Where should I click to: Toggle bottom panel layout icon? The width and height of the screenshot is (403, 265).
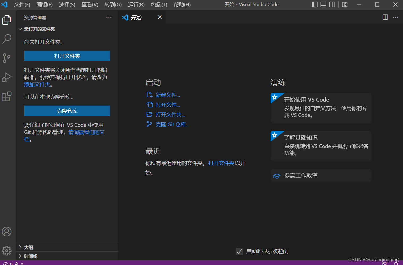click(x=323, y=5)
